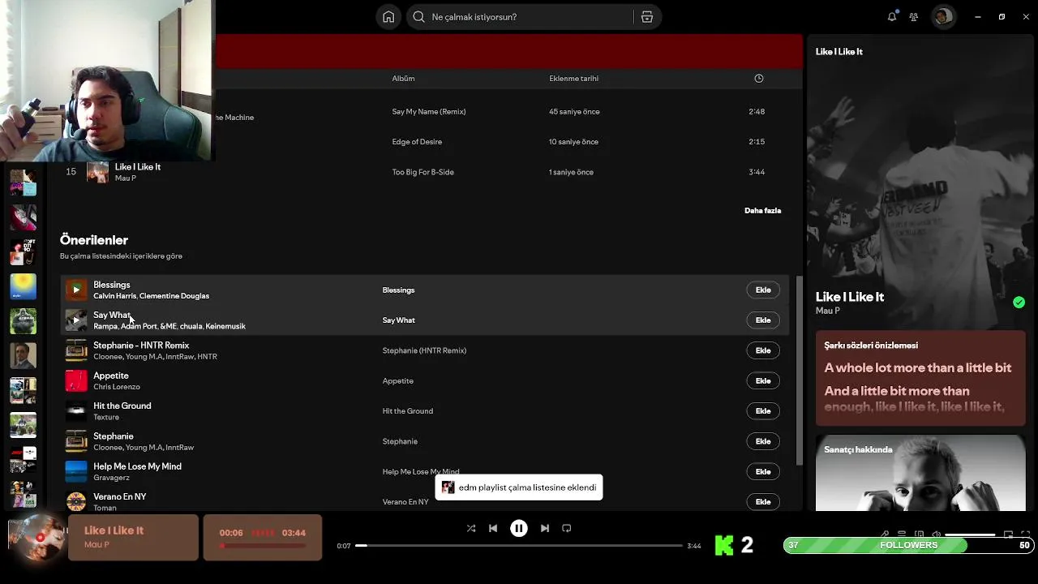Open the Say My Name (Remix) album
Screen dimensions: 1038x584
(429, 112)
